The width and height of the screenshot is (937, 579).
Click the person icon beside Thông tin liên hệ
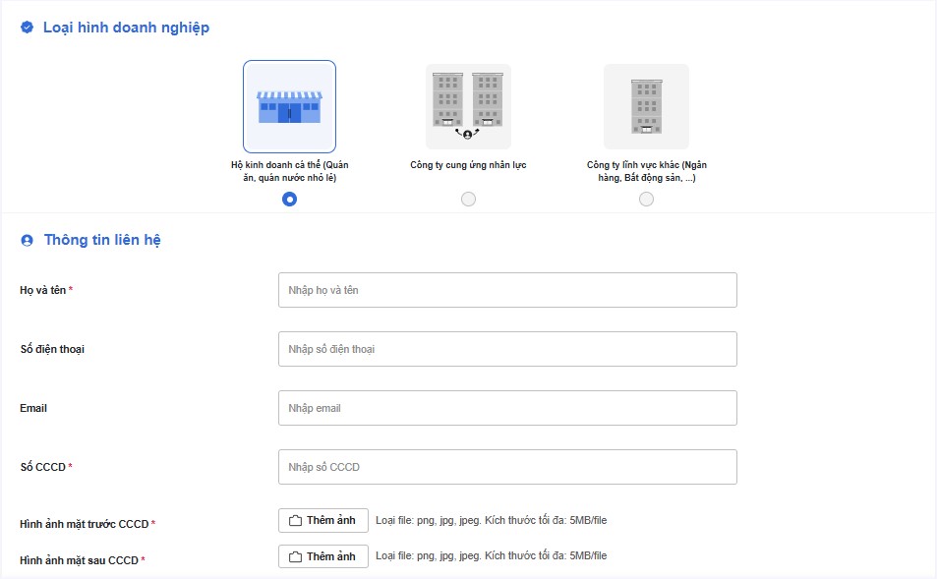coord(27,240)
